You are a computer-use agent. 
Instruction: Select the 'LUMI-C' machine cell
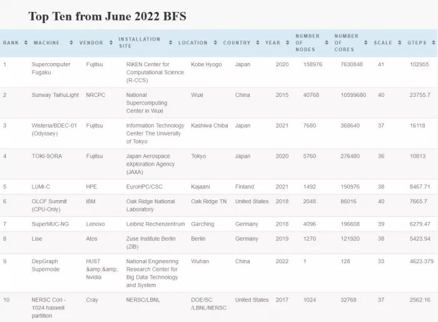click(x=41, y=187)
